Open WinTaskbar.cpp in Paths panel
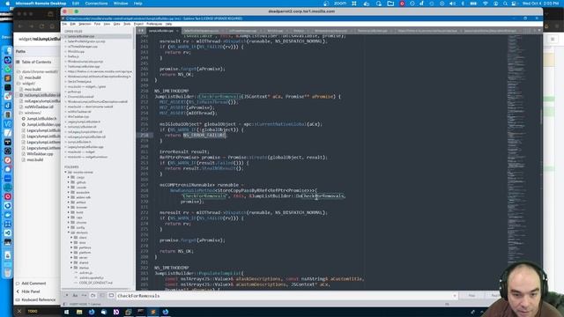The height and width of the screenshot is (317, 564). [40, 154]
